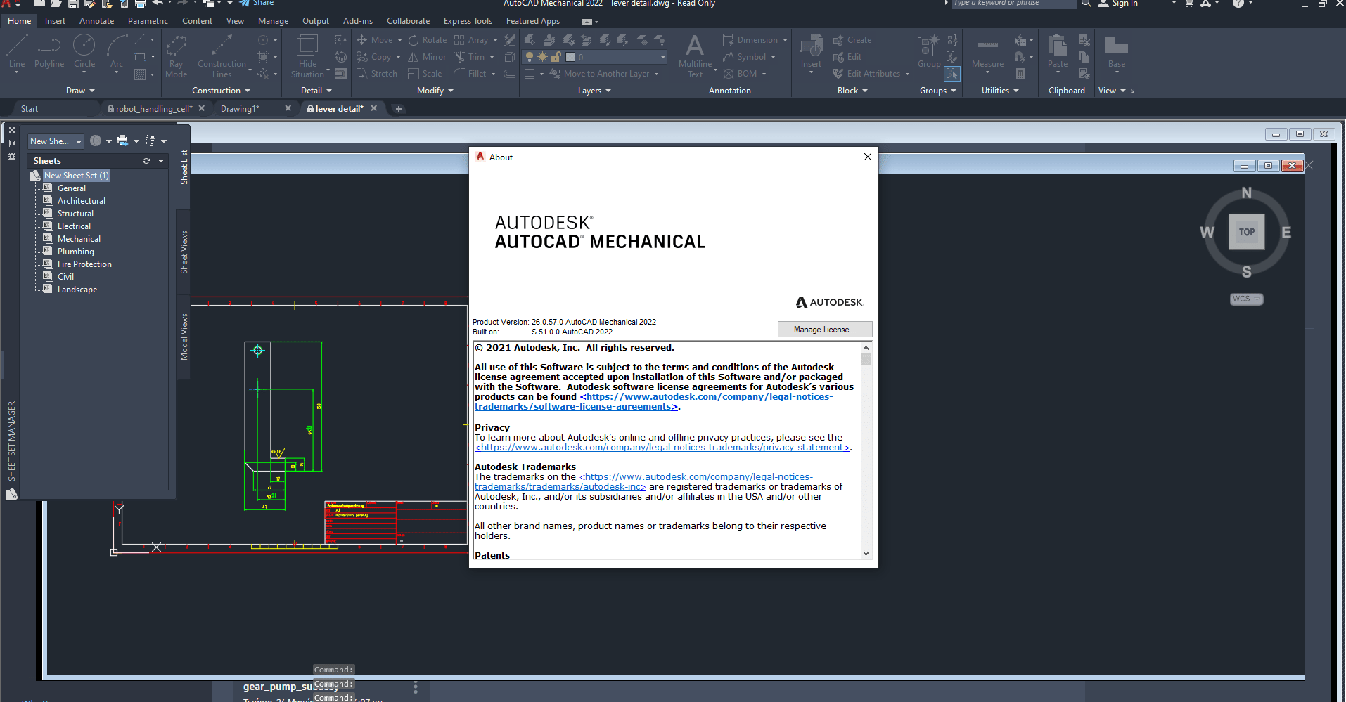The width and height of the screenshot is (1346, 702).
Task: Expand the Layers panel
Action: [x=594, y=91]
